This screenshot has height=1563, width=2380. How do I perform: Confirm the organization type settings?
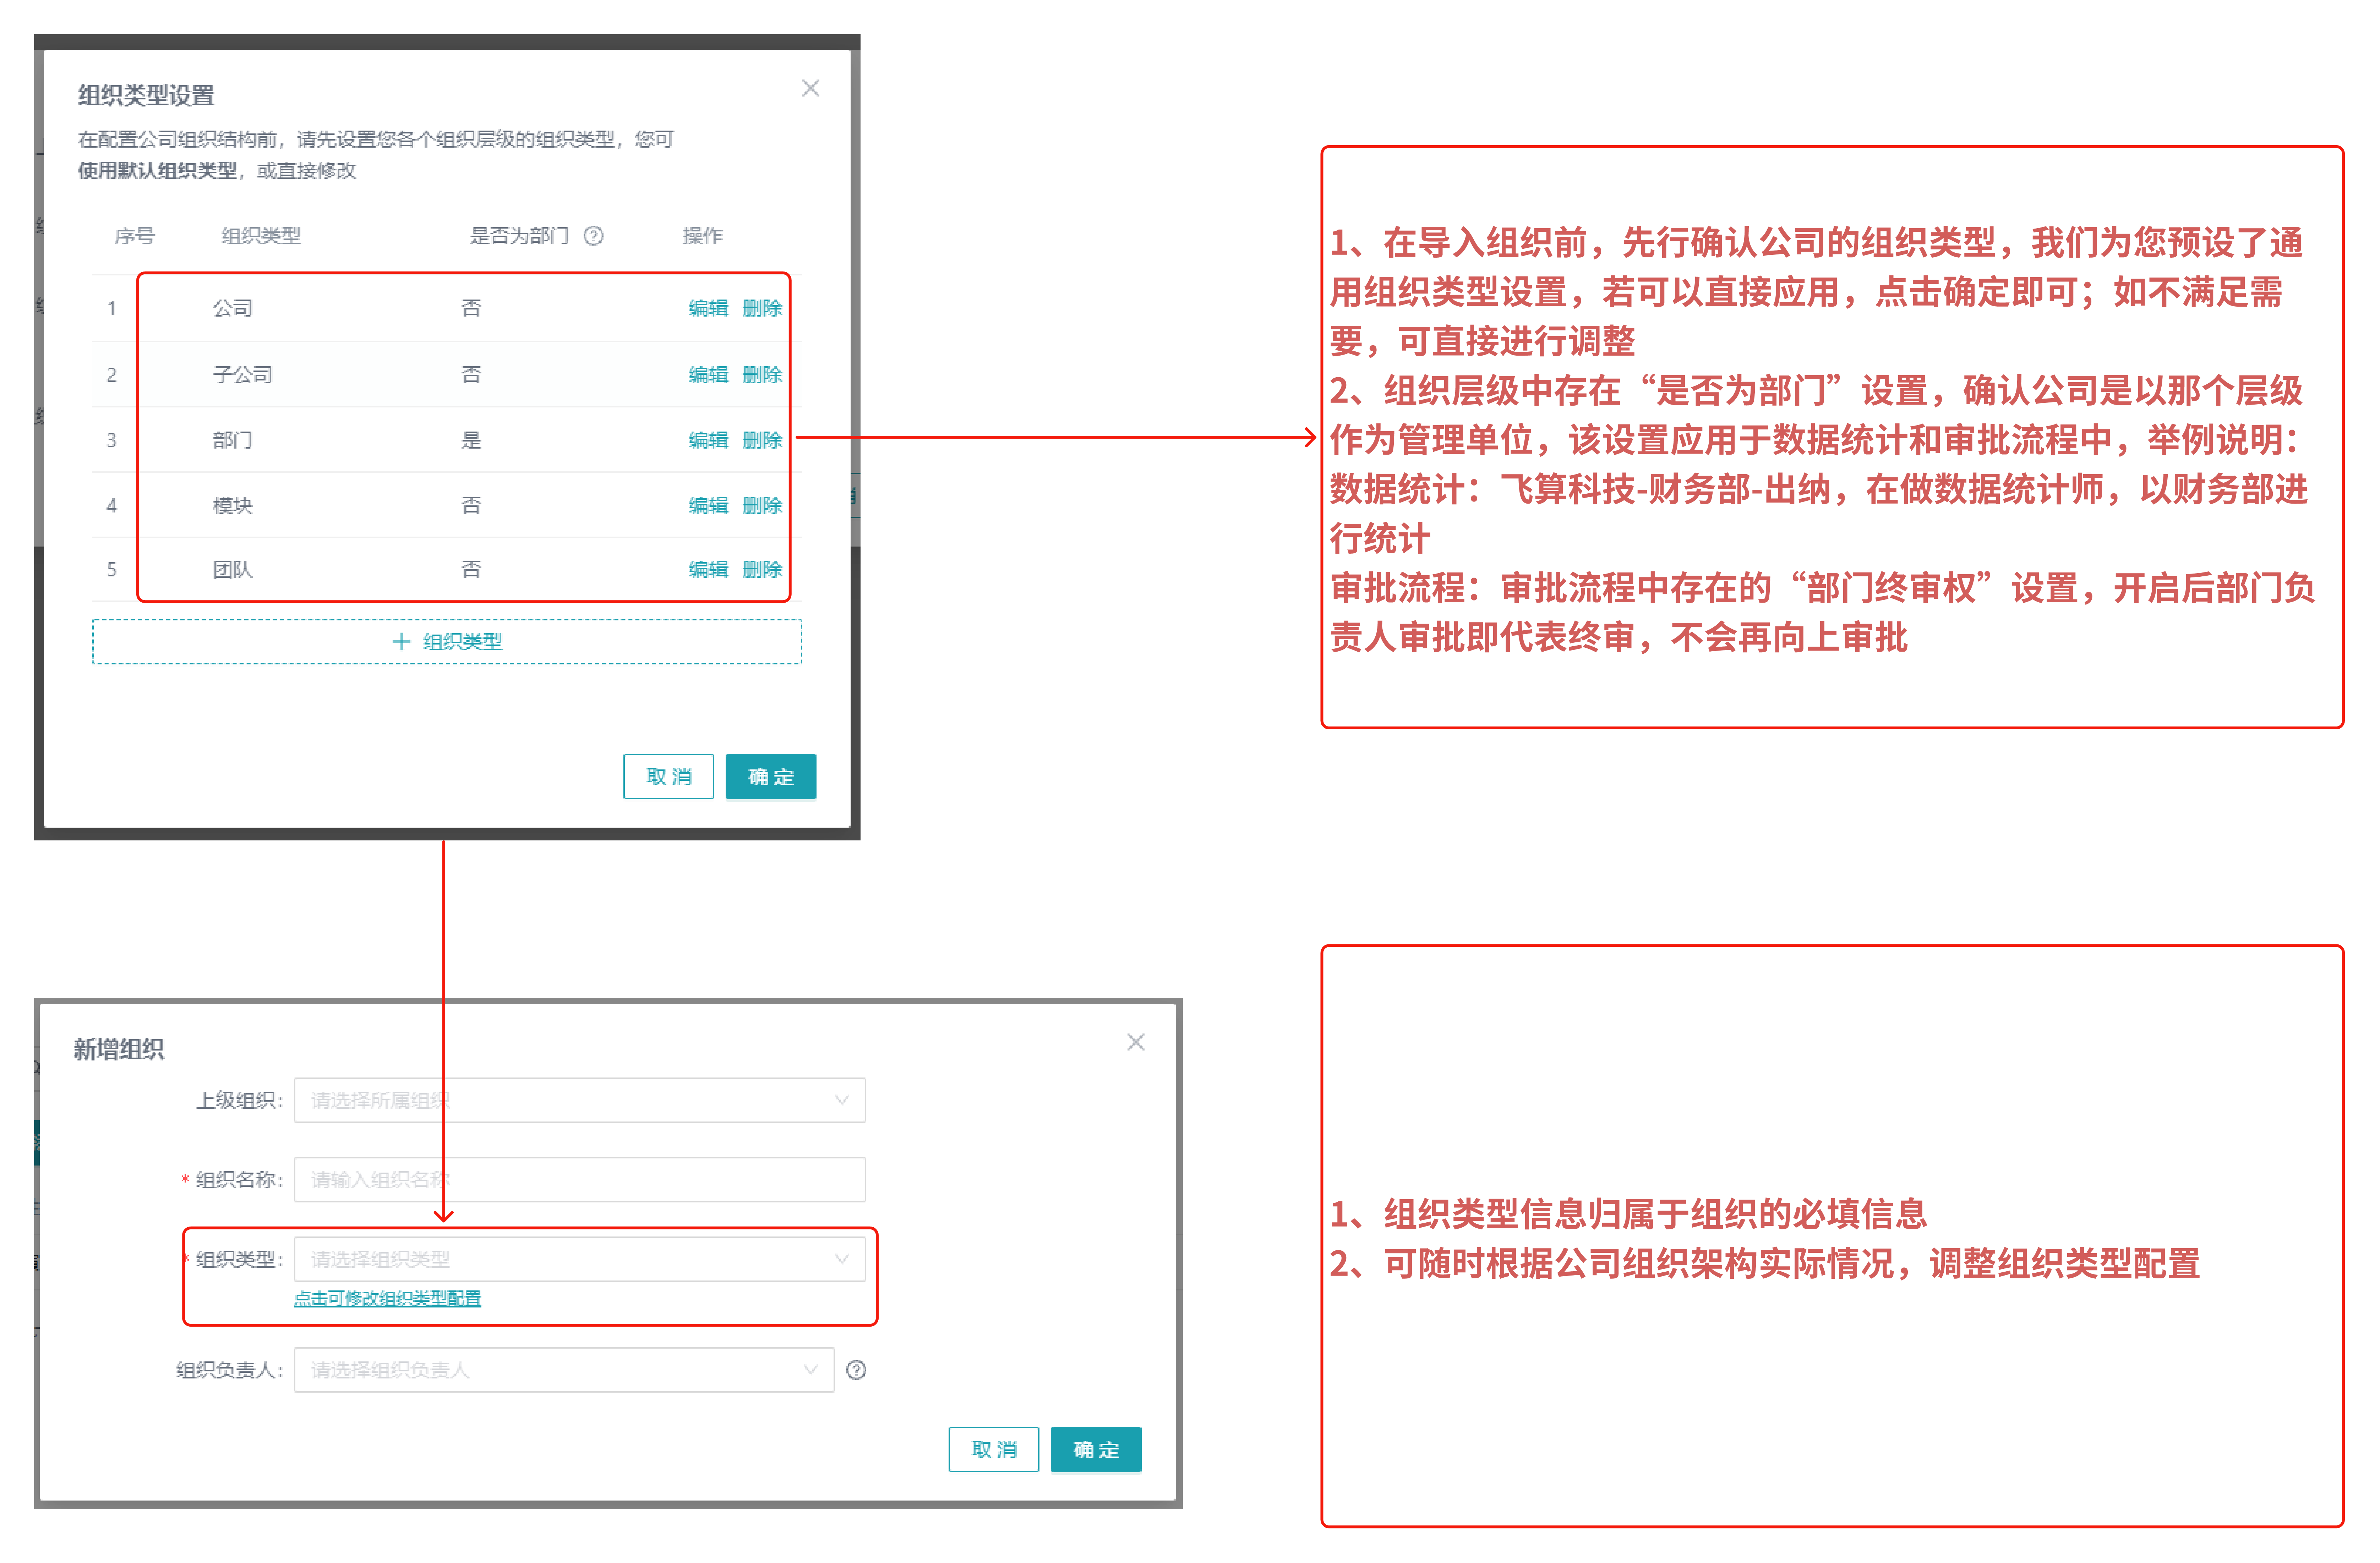point(770,777)
